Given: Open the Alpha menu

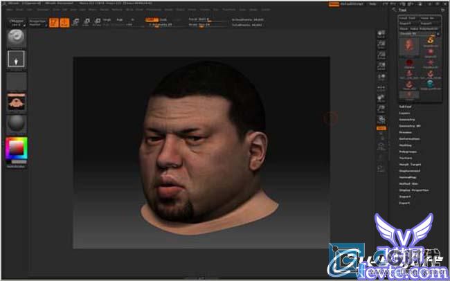Looking at the screenshot, I should click(10, 10).
